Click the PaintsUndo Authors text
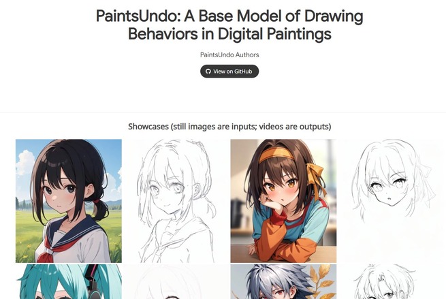This screenshot has height=299, width=446. (x=229, y=55)
